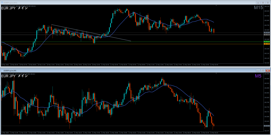Image resolution: width=271 pixels, height=135 pixels.
Task: Open the small arrow beside M5 OHLC text
Action: click(2, 74)
